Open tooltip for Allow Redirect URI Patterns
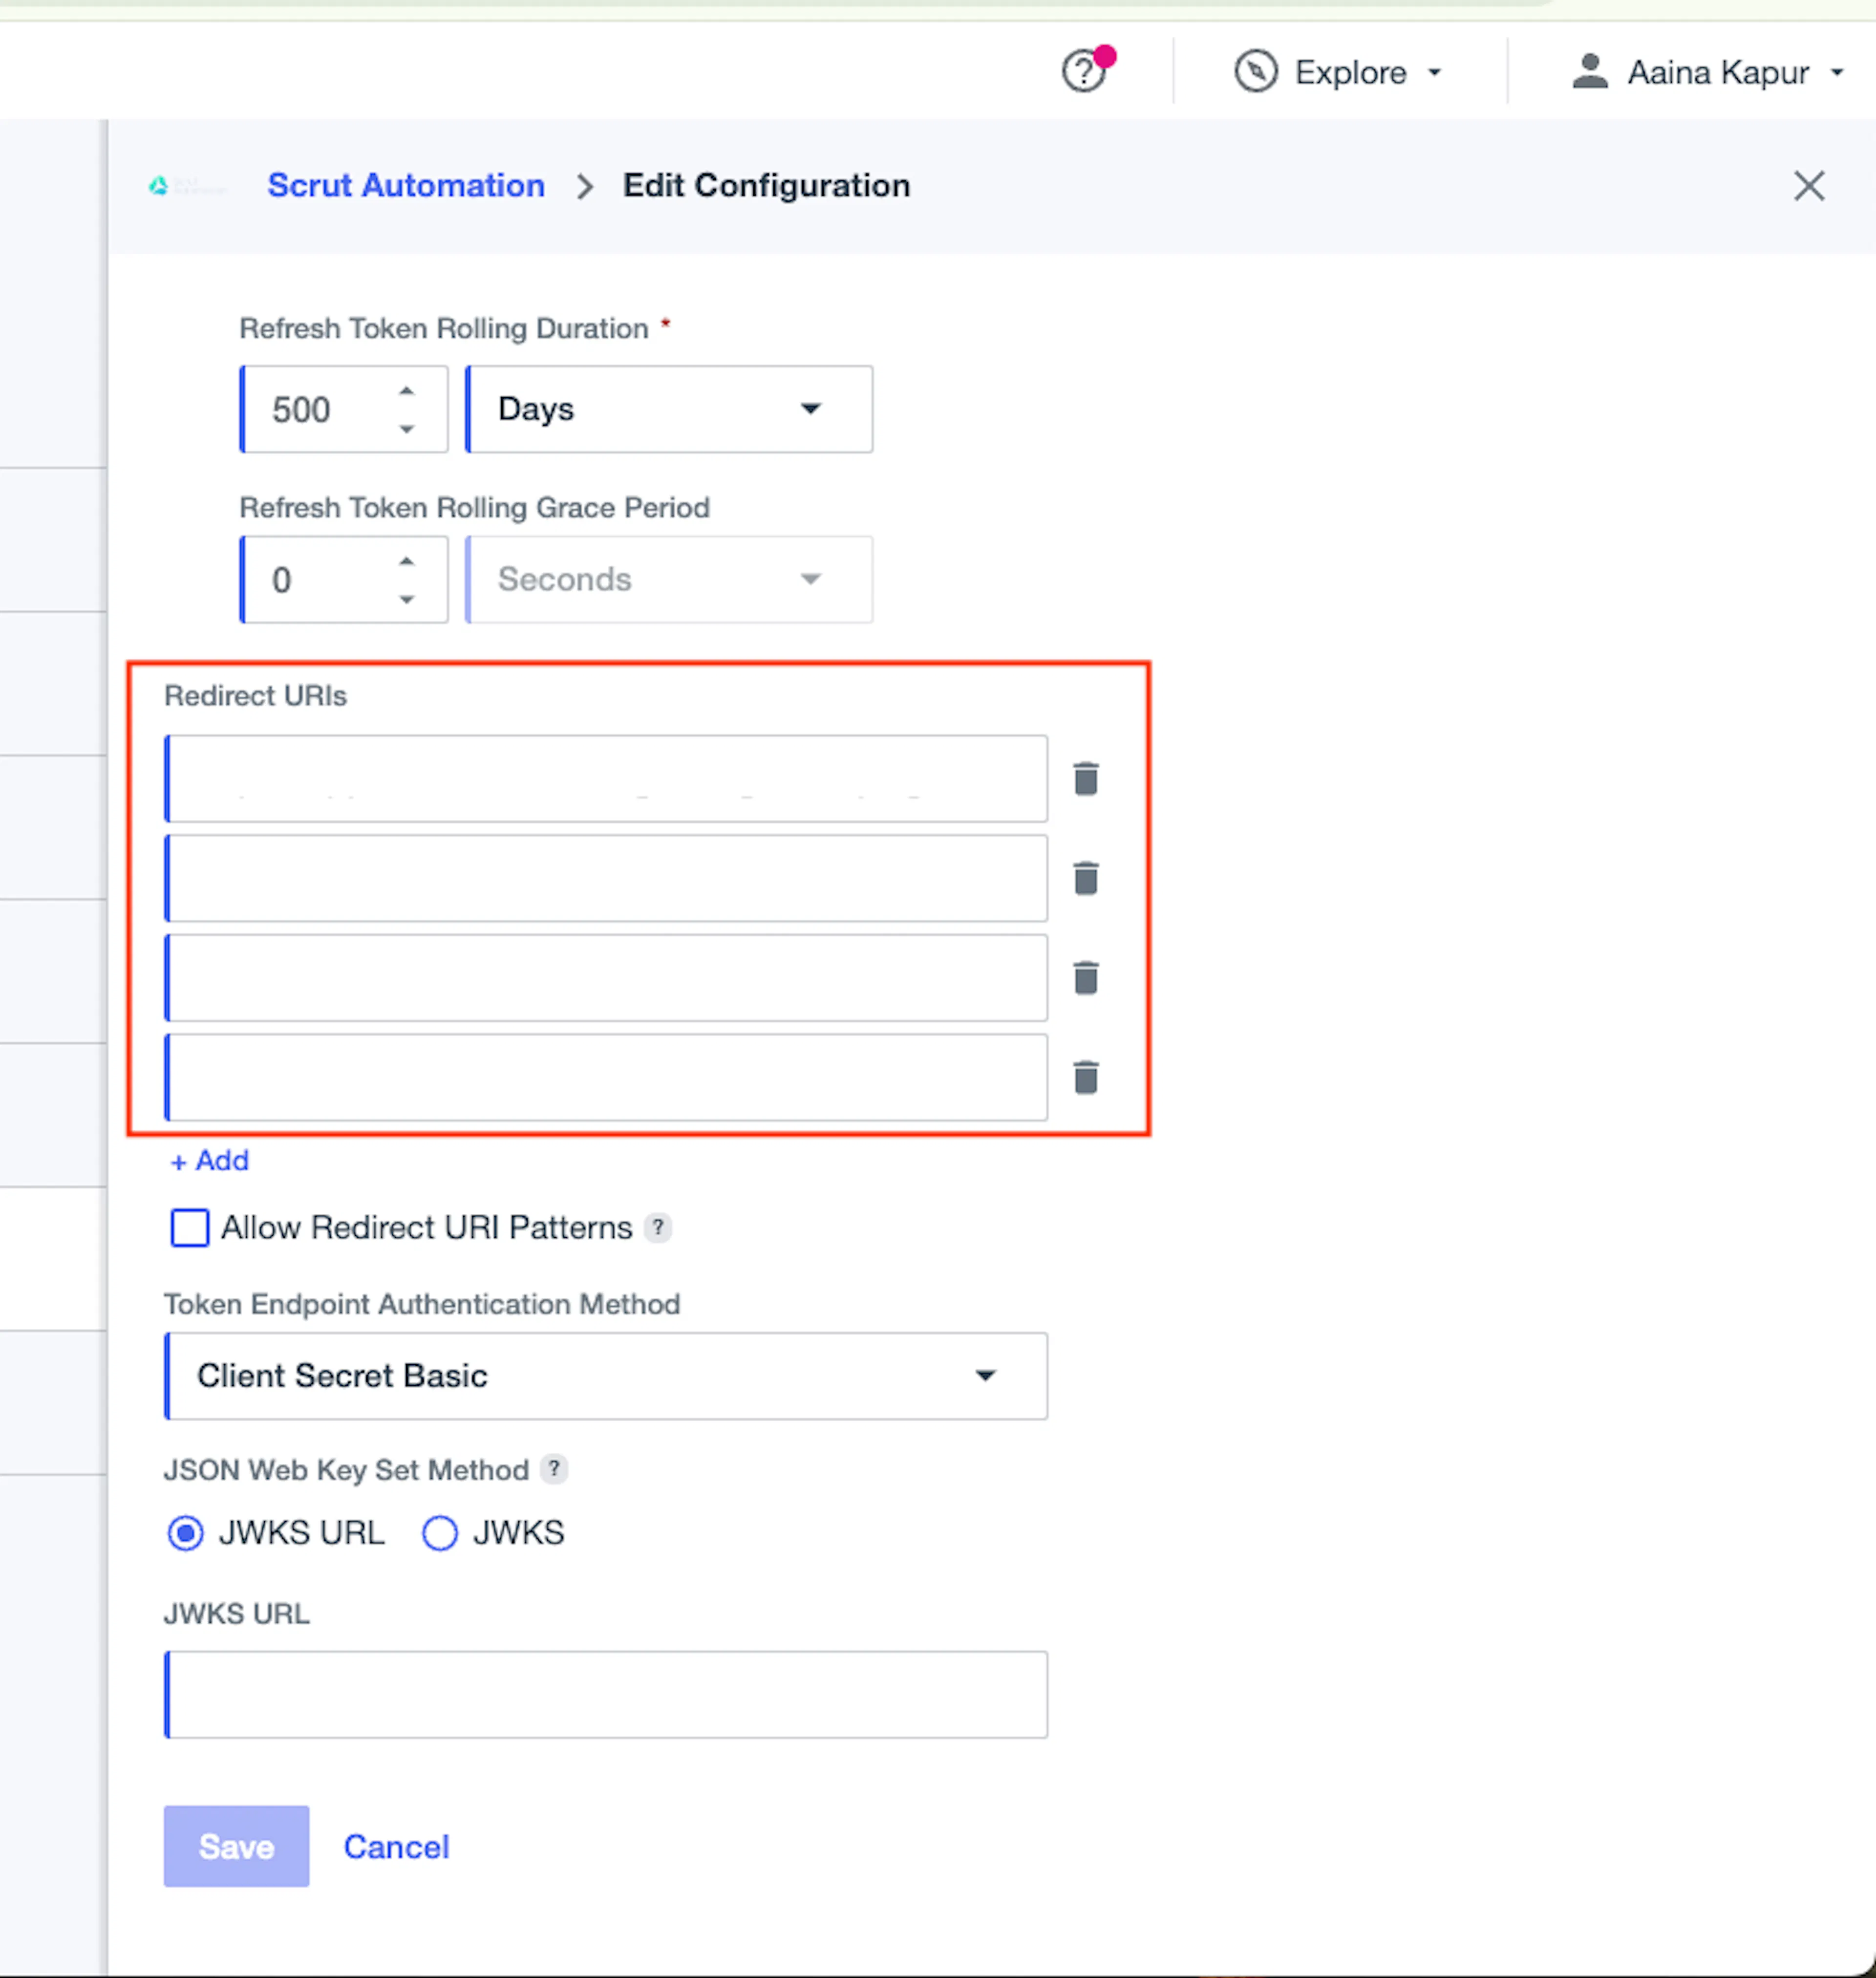The height and width of the screenshot is (1978, 1876). (658, 1227)
